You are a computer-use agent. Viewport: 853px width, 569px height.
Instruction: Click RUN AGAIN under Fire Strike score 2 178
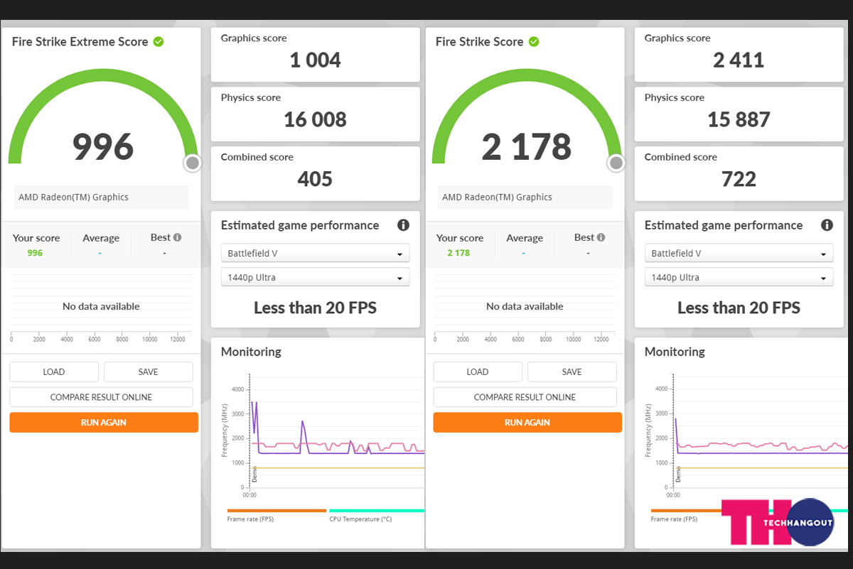coord(527,422)
